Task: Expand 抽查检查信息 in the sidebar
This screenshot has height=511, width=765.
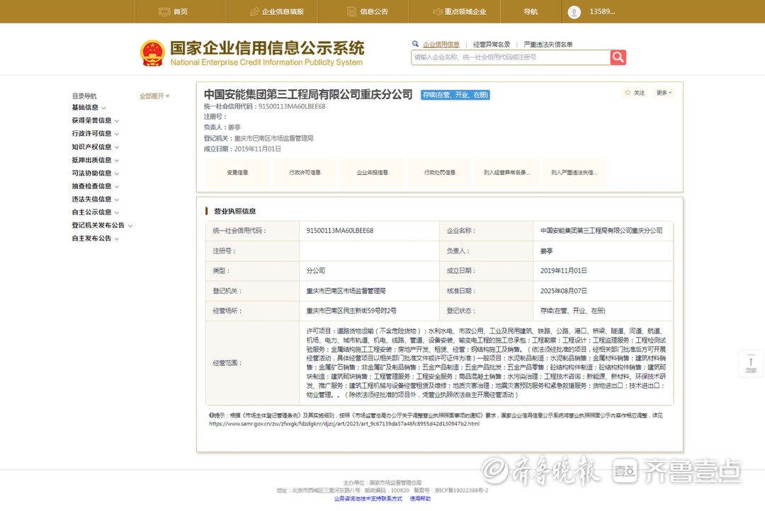Action: [x=95, y=186]
